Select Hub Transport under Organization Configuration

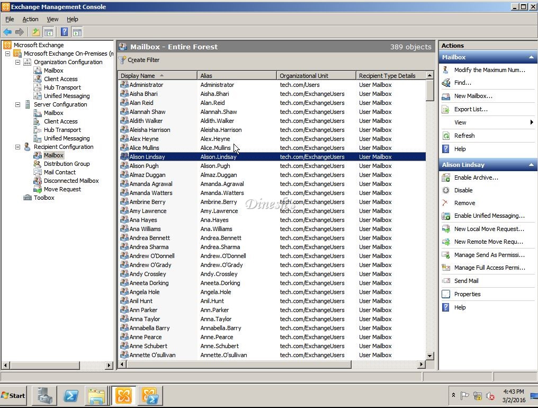pyautogui.click(x=62, y=87)
